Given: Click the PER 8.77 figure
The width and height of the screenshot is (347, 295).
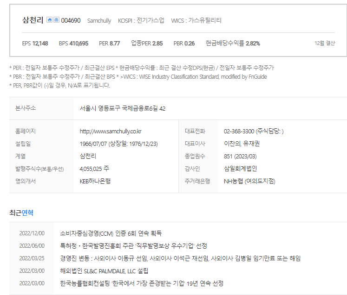Looking at the screenshot, I should [x=109, y=43].
